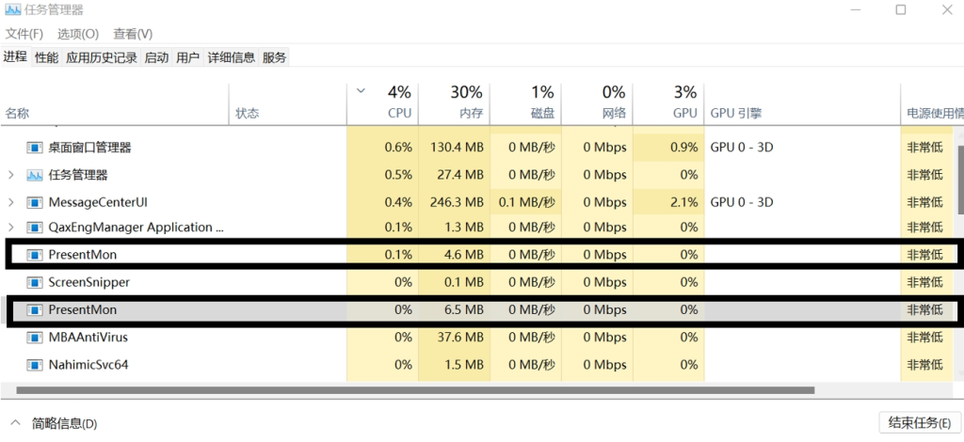Click the Task Manager title bar icon
Viewport: 964px width, 442px height.
[13, 9]
